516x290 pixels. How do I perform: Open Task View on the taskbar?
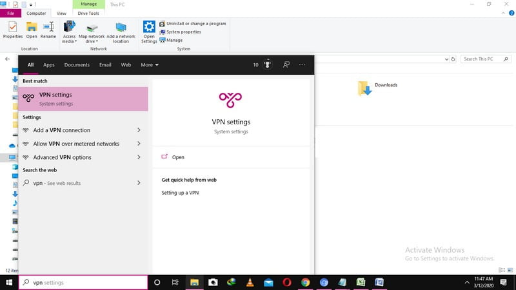(x=175, y=282)
